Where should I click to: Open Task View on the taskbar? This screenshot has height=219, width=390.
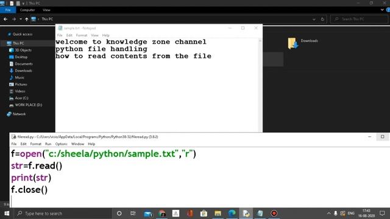(133, 214)
